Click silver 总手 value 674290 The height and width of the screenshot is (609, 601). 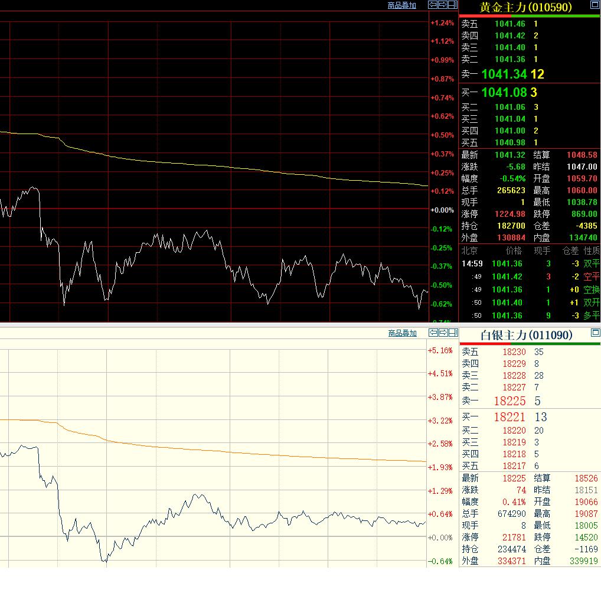point(512,514)
